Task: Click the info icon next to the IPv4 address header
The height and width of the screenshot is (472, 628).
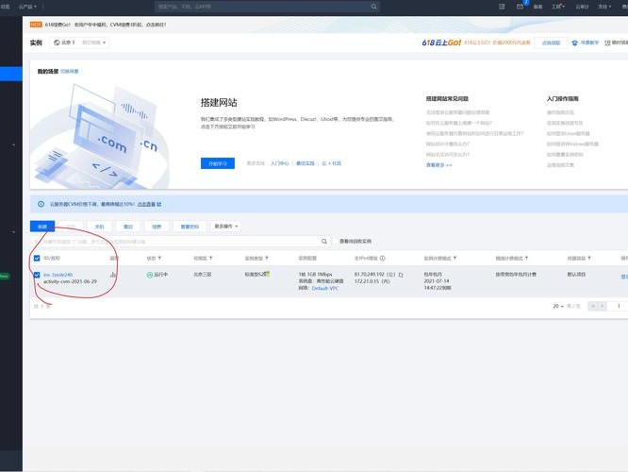Action: coord(383,259)
